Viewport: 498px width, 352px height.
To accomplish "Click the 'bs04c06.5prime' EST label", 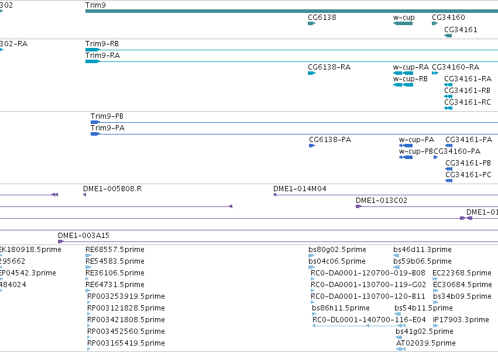I will pos(336,261).
